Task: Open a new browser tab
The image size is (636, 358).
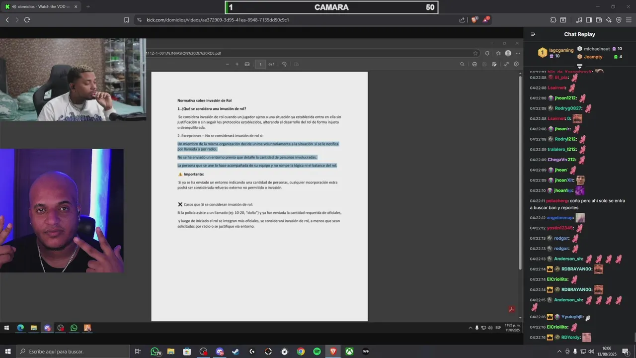Action: 88,6
